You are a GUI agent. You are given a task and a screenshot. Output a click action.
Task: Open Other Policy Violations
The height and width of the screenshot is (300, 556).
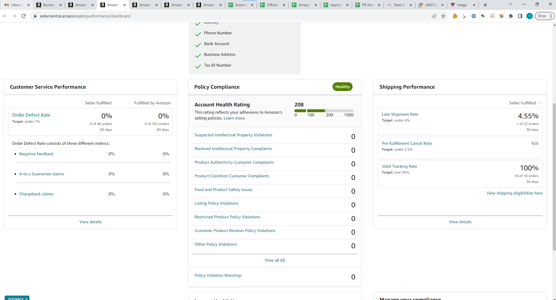[x=216, y=244]
